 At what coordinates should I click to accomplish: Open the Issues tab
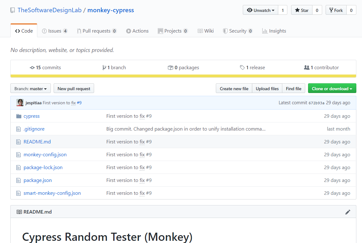coord(55,31)
